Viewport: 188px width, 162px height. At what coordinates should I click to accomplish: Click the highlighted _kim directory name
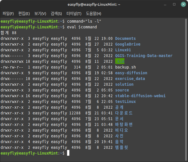point(120,61)
